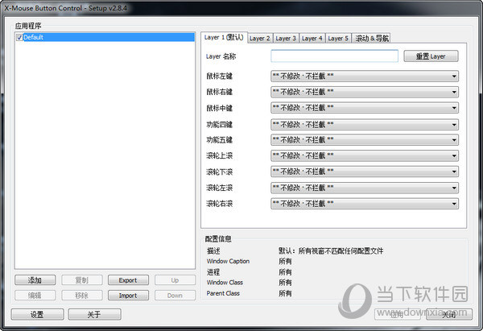This screenshot has width=483, height=331.
Task: Switch to the Layer 5 tab
Action: pyautogui.click(x=338, y=38)
